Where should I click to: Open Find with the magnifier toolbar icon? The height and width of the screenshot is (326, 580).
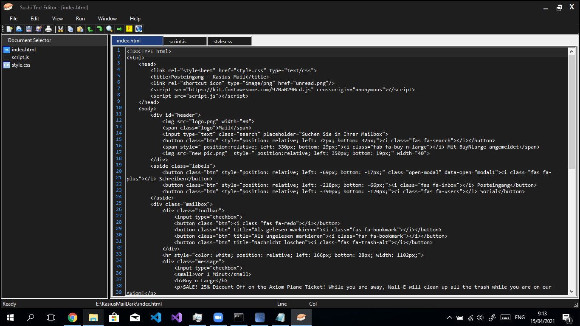pos(109,29)
